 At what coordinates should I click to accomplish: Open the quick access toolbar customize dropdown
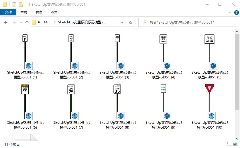pos(26,5)
